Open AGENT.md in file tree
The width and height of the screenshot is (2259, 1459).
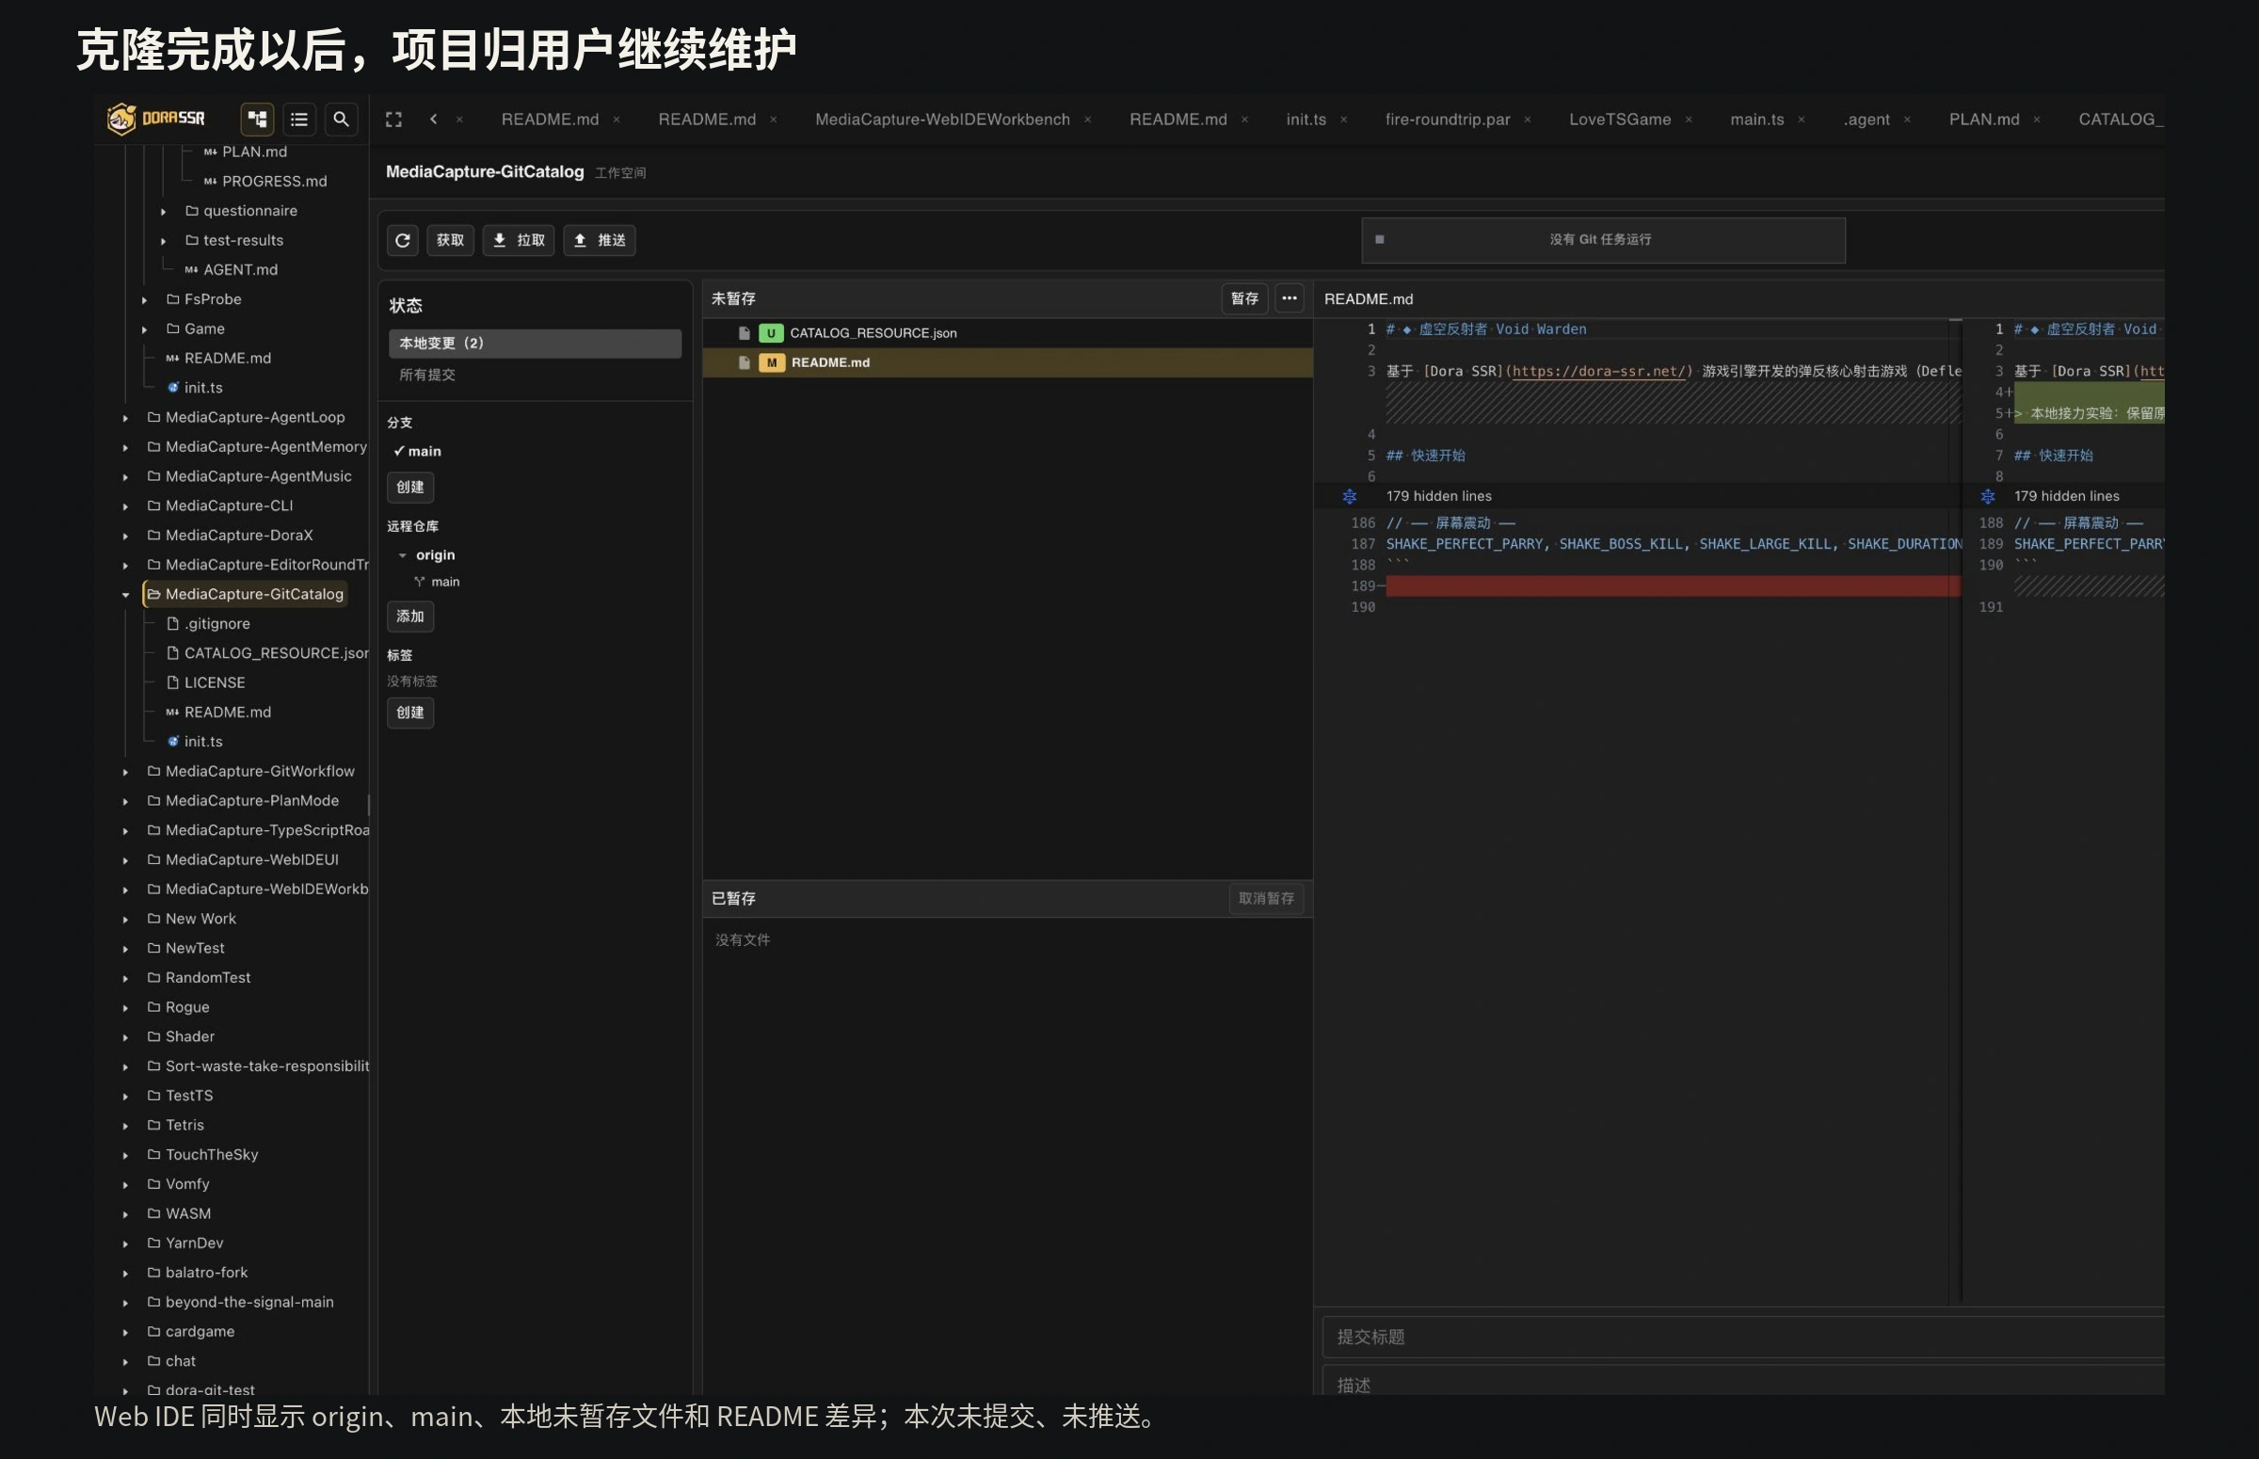(232, 270)
